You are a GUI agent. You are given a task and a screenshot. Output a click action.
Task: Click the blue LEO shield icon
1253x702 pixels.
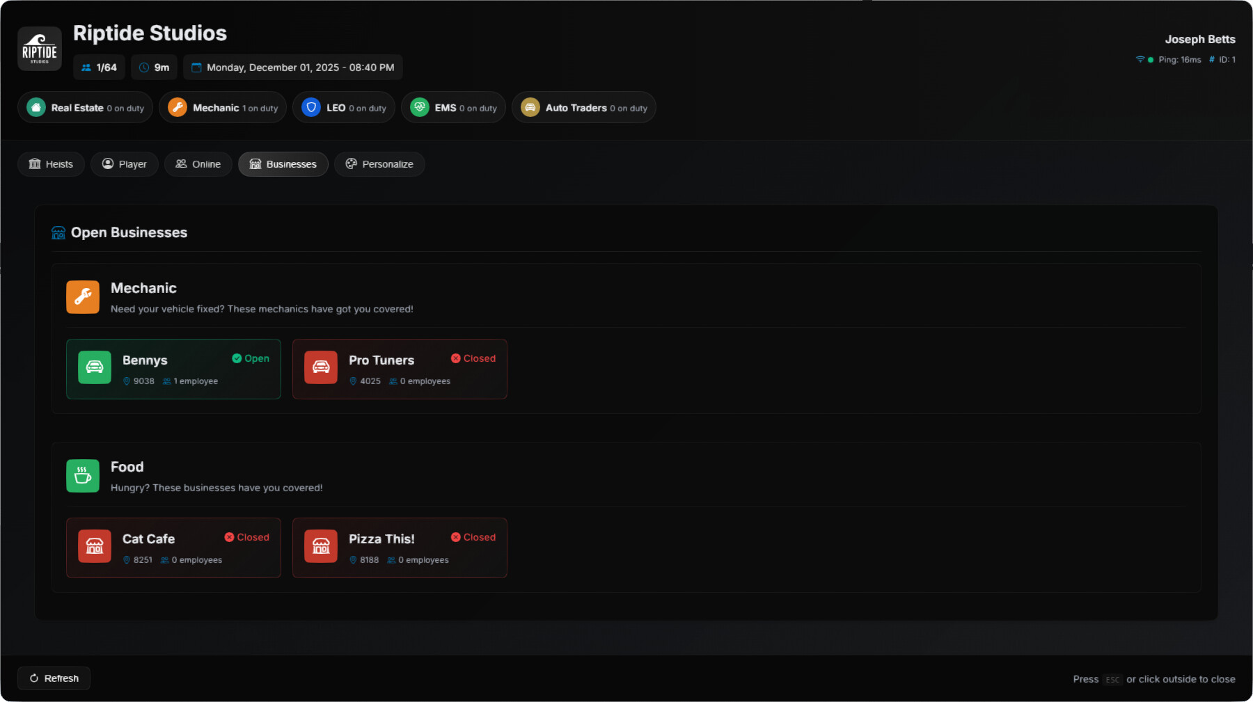pos(311,108)
